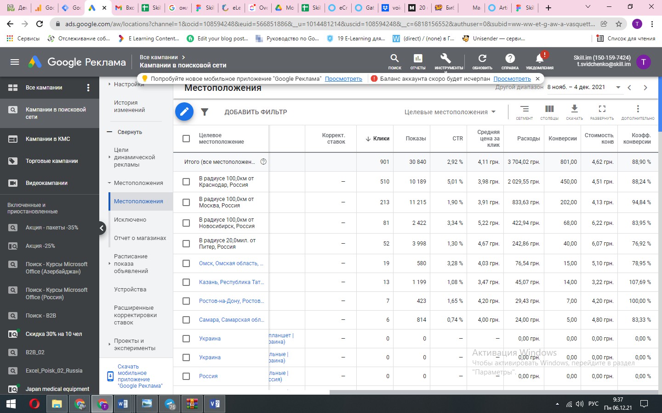Image resolution: width=662 pixels, height=413 pixels.
Task: Select the checkbox for Москва location row
Action: [186, 202]
